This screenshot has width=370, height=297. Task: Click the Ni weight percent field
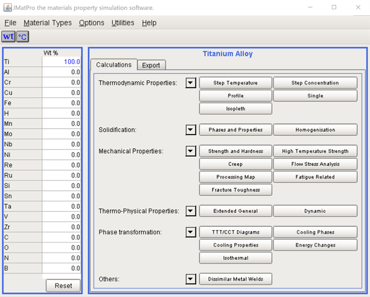coord(61,155)
